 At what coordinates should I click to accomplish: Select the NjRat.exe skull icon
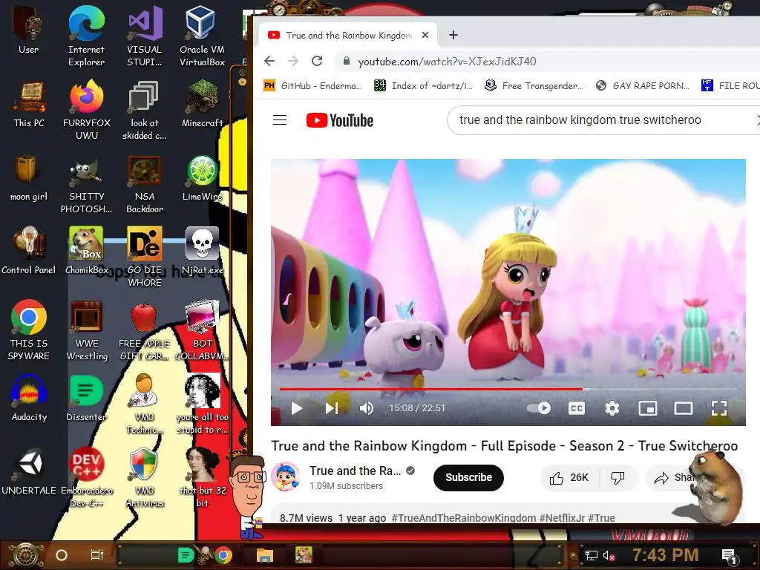pos(202,251)
